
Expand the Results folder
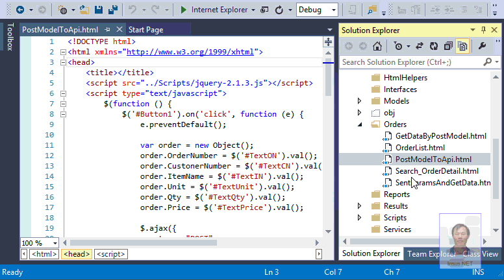click(x=359, y=206)
